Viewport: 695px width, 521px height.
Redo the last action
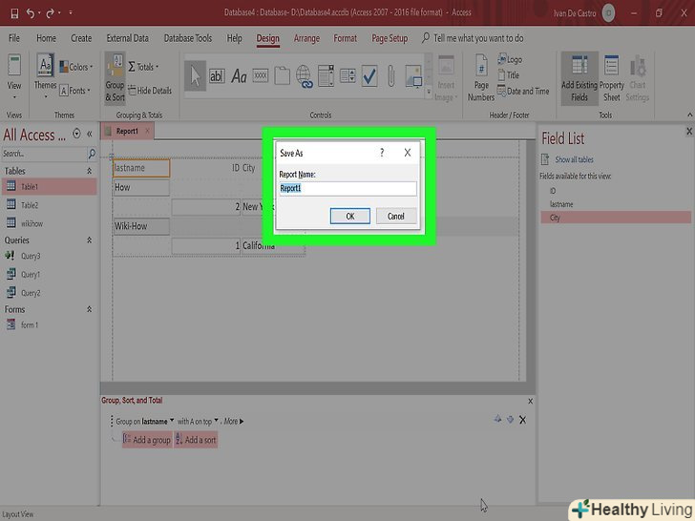[x=50, y=13]
